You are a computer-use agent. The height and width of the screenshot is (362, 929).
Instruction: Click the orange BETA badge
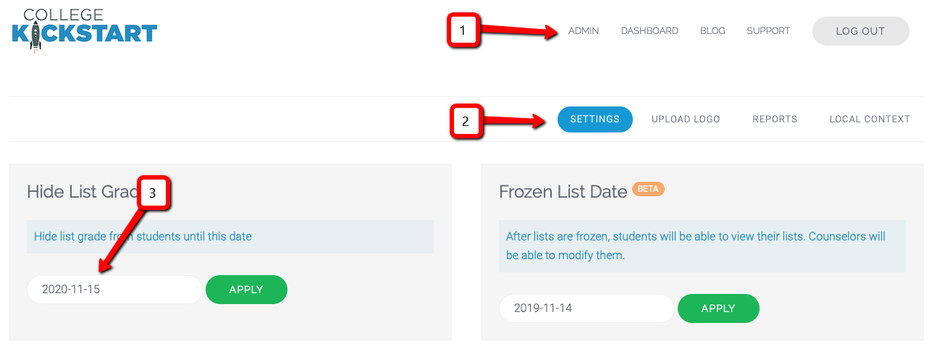(x=648, y=189)
